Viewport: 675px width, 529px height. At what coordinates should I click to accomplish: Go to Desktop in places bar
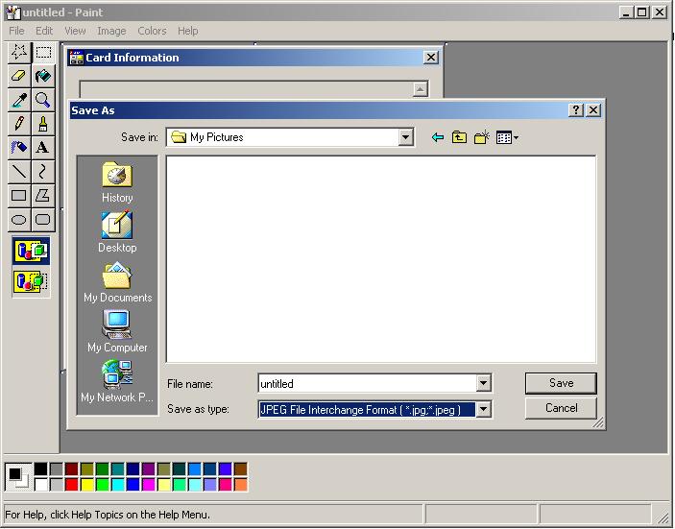[117, 232]
